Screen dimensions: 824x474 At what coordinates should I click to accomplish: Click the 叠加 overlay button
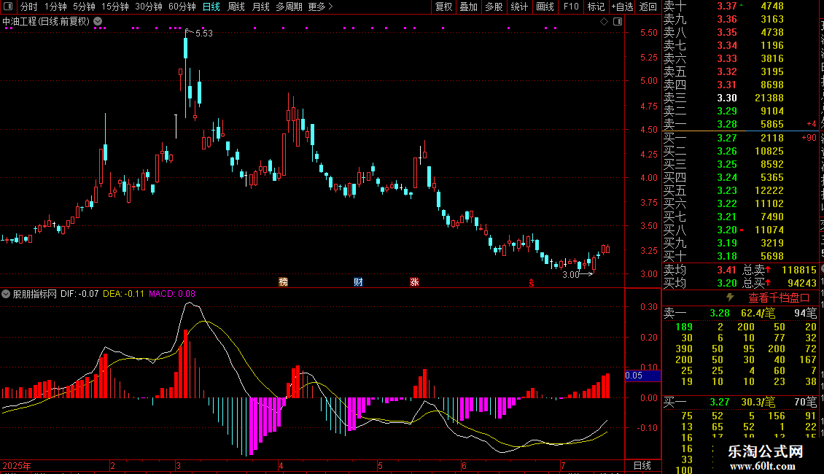[x=468, y=7]
